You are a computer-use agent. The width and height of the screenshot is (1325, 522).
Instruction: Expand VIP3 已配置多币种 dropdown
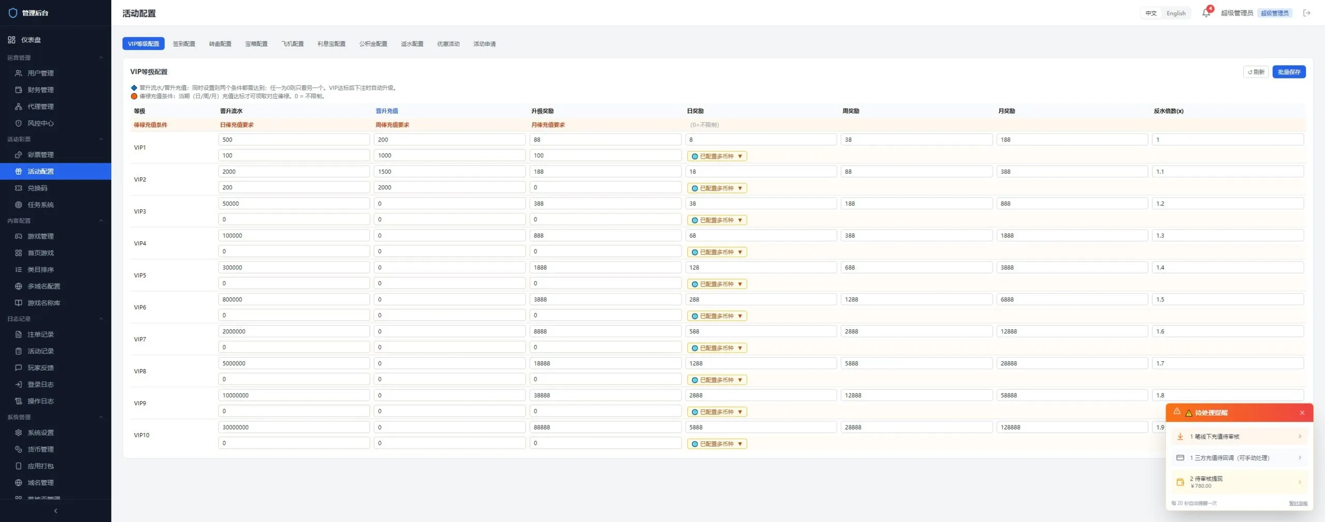click(717, 220)
